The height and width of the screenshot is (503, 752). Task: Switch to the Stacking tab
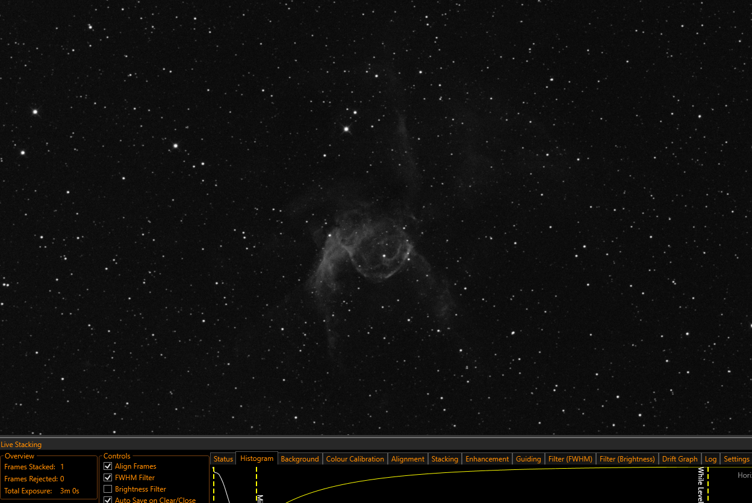(x=444, y=459)
